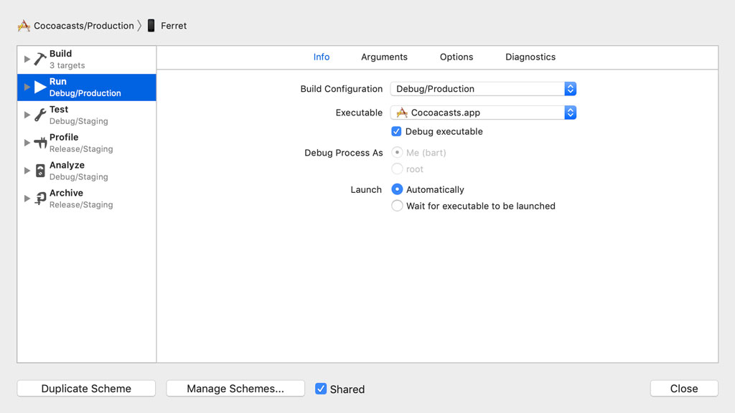Image resolution: width=735 pixels, height=413 pixels.
Task: Uncheck the Debug executable checkbox
Action: click(x=396, y=131)
